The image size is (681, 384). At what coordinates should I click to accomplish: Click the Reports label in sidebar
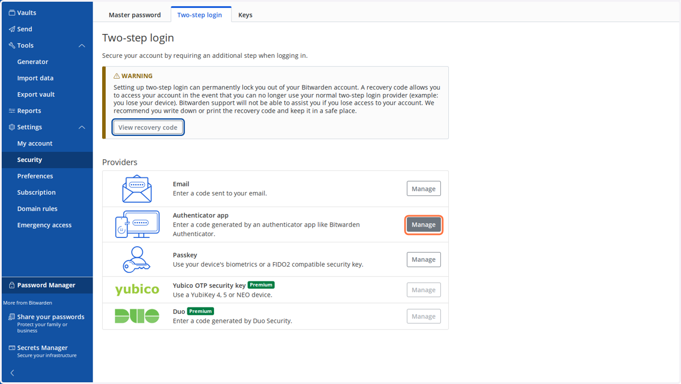29,111
